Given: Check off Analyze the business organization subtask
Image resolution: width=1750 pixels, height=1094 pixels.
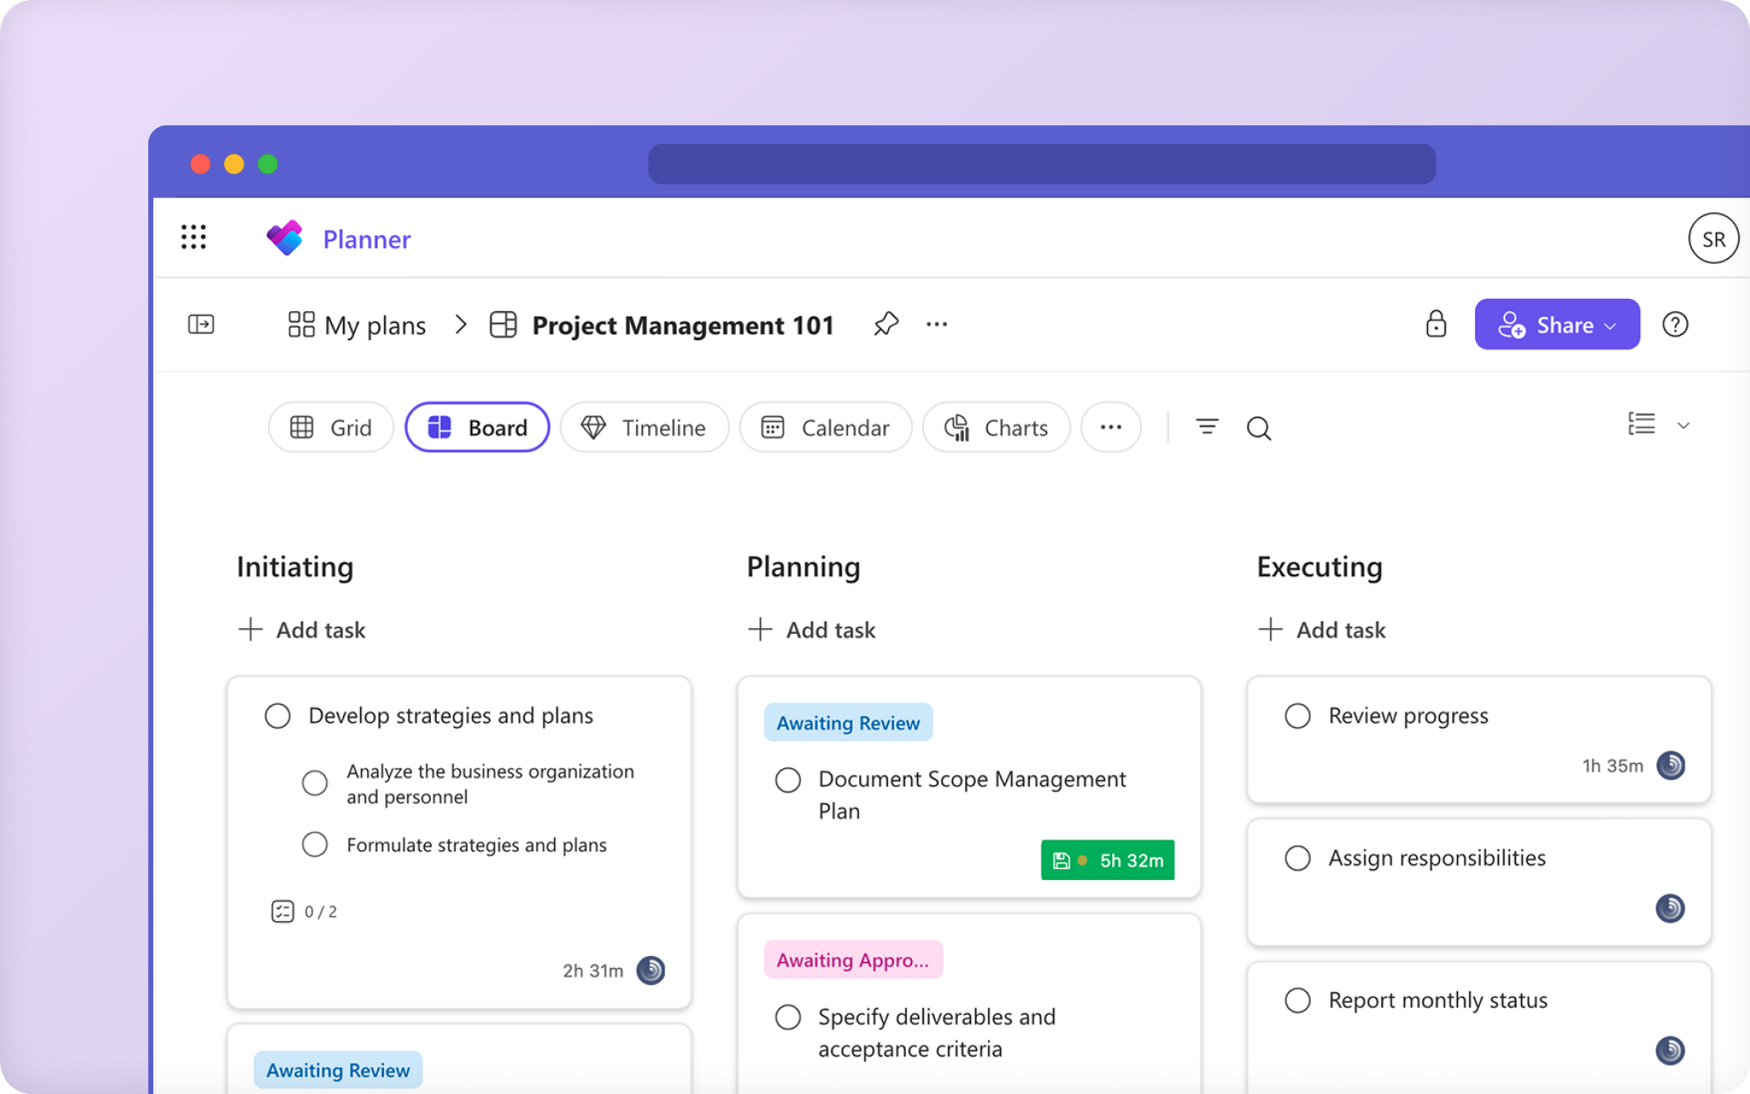Looking at the screenshot, I should point(315,783).
